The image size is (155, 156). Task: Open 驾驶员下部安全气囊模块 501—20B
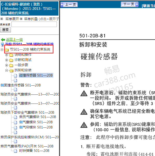pyautogui.click(x=27, y=112)
